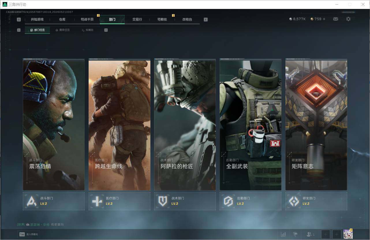Click the gold currency coin icon
This screenshot has height=240, width=370.
[312, 19]
